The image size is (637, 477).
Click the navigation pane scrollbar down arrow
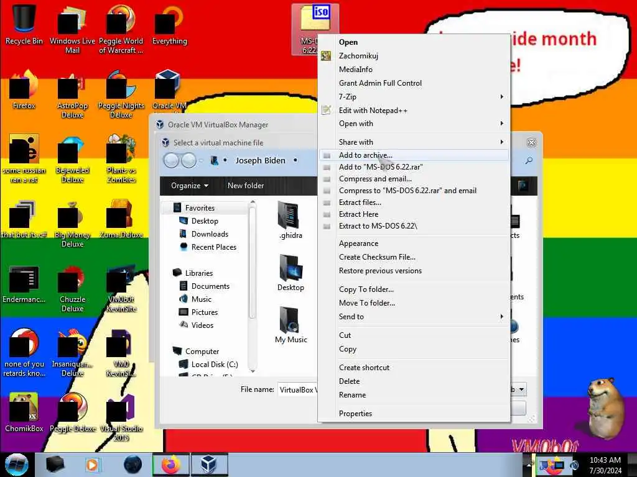point(253,371)
